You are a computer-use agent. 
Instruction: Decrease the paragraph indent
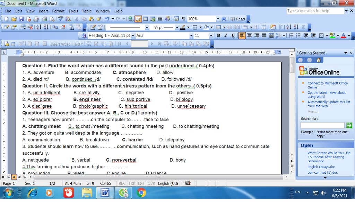(x=306, y=36)
